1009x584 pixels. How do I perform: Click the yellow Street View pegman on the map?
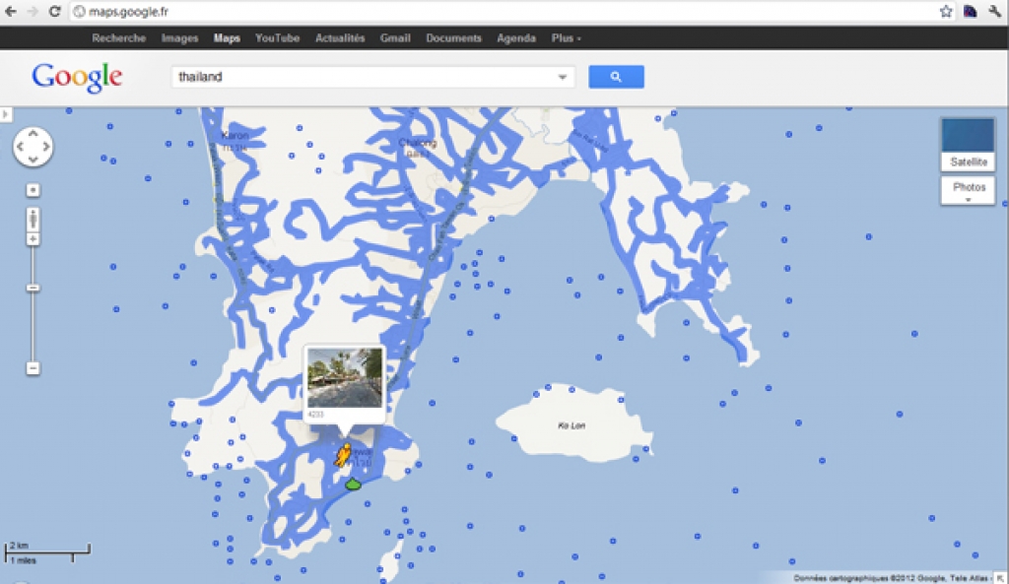click(x=343, y=455)
